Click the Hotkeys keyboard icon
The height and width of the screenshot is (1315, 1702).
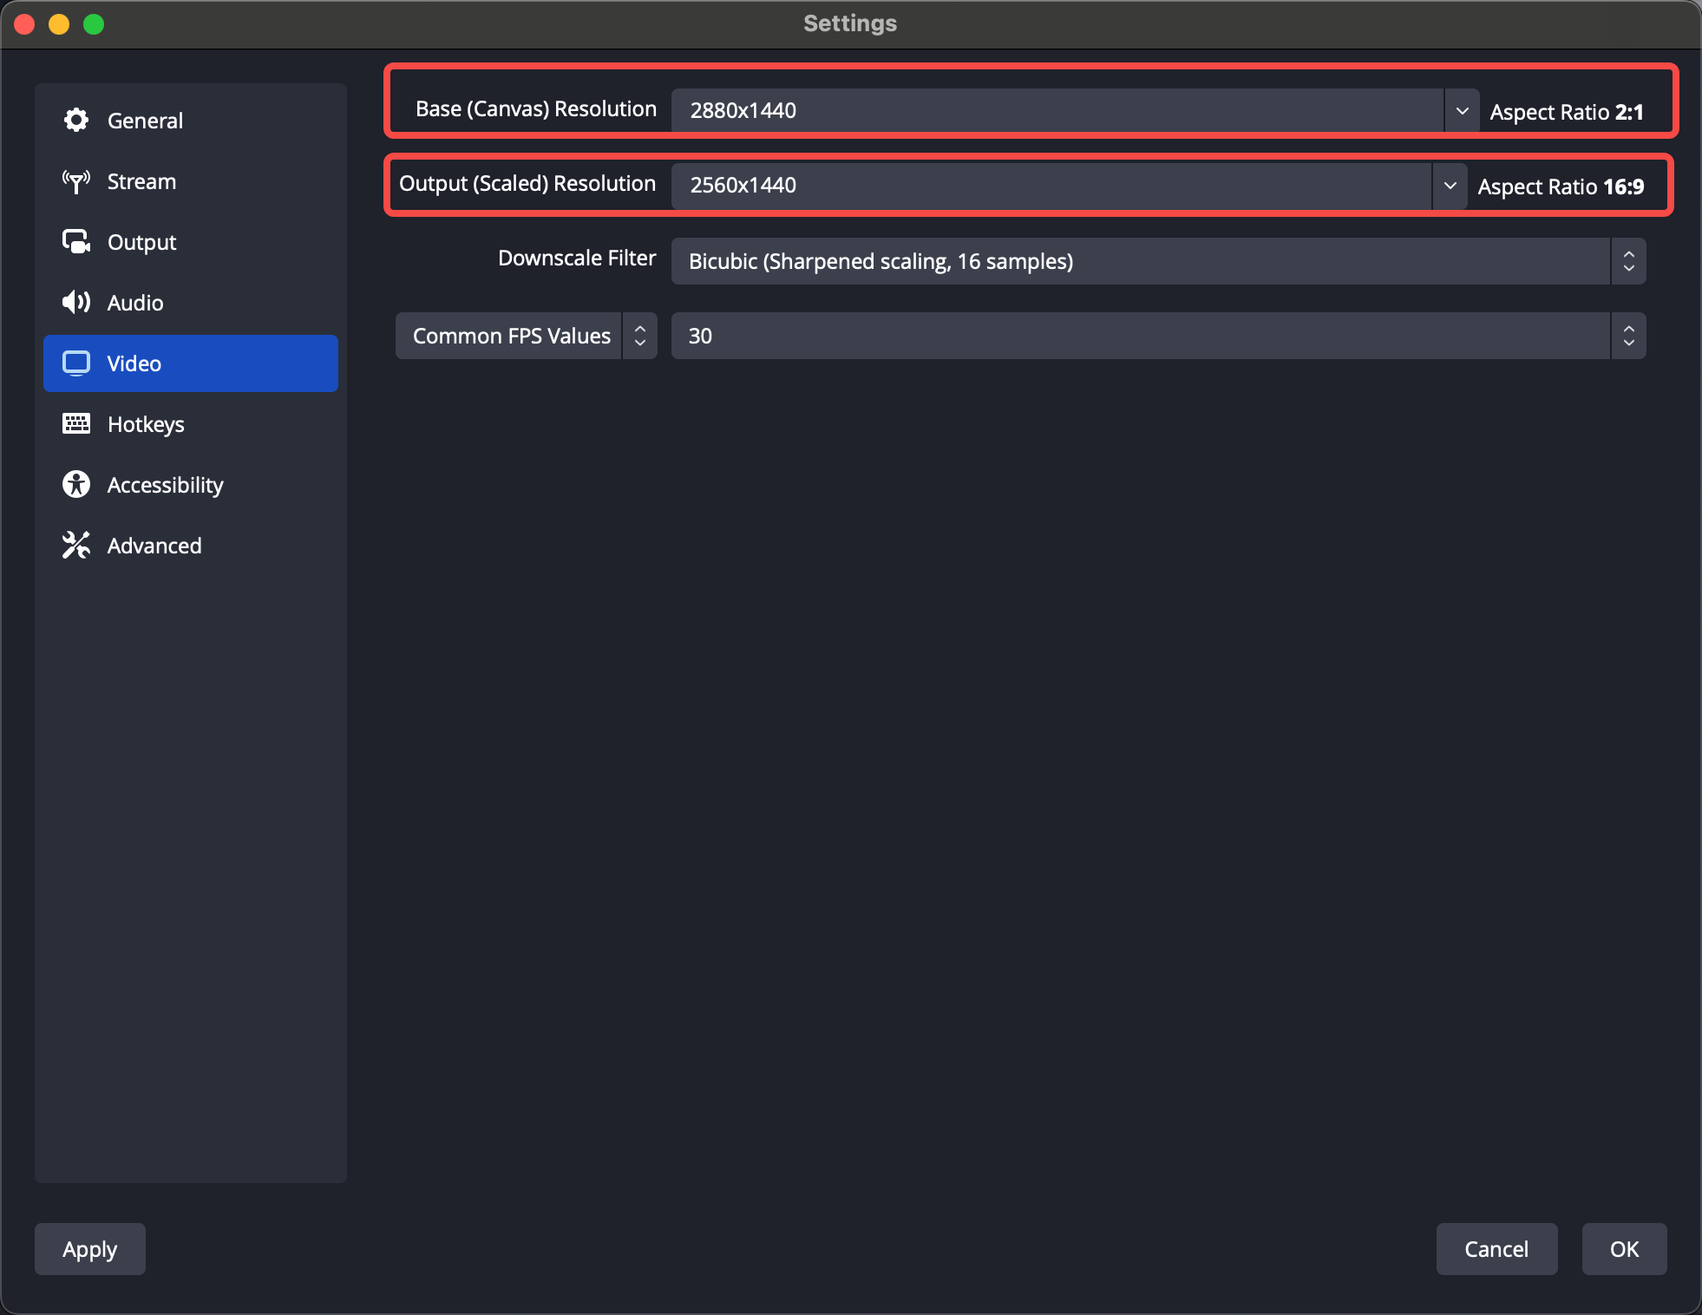coord(76,424)
